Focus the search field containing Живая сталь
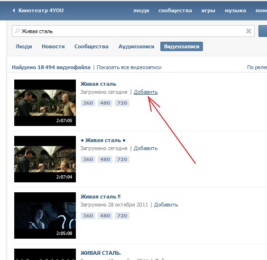This screenshot has width=267, height=260. coord(133,31)
